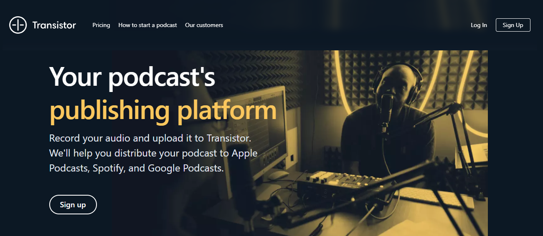Open How to start a podcast

147,25
